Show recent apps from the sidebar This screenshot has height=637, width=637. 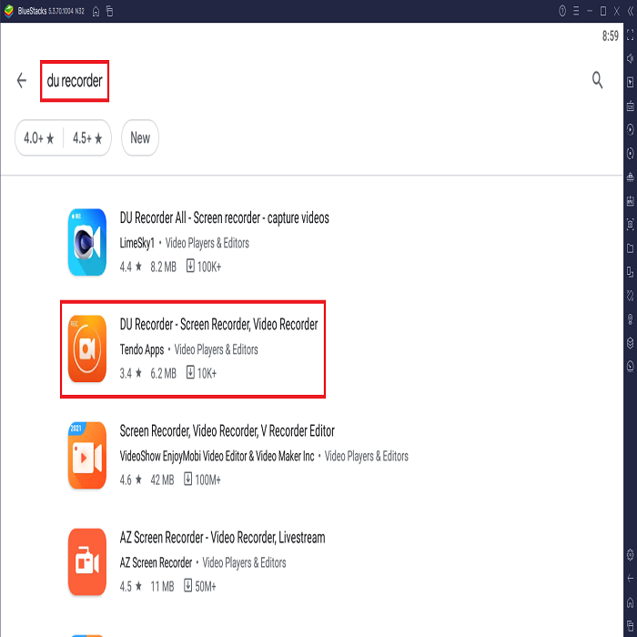630,626
